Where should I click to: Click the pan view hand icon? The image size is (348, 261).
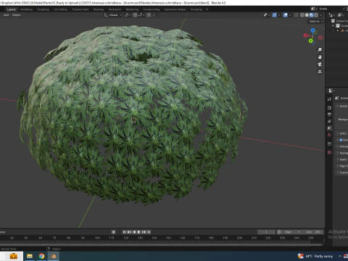click(320, 57)
